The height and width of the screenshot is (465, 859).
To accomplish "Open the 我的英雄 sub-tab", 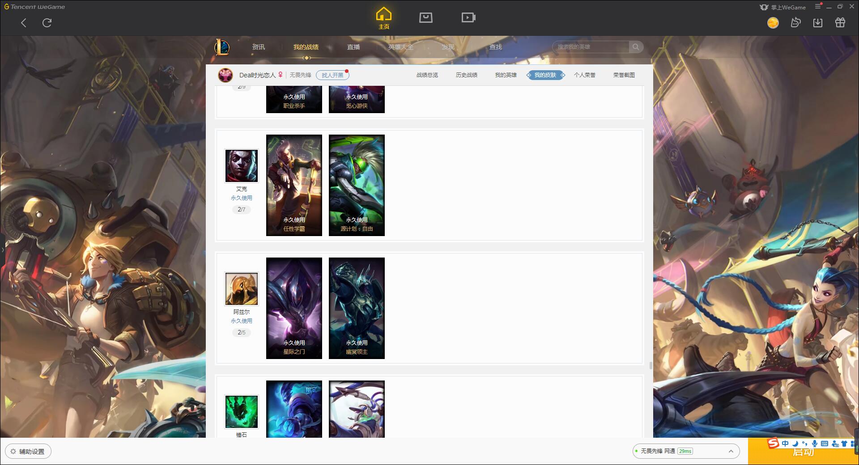I will point(506,75).
